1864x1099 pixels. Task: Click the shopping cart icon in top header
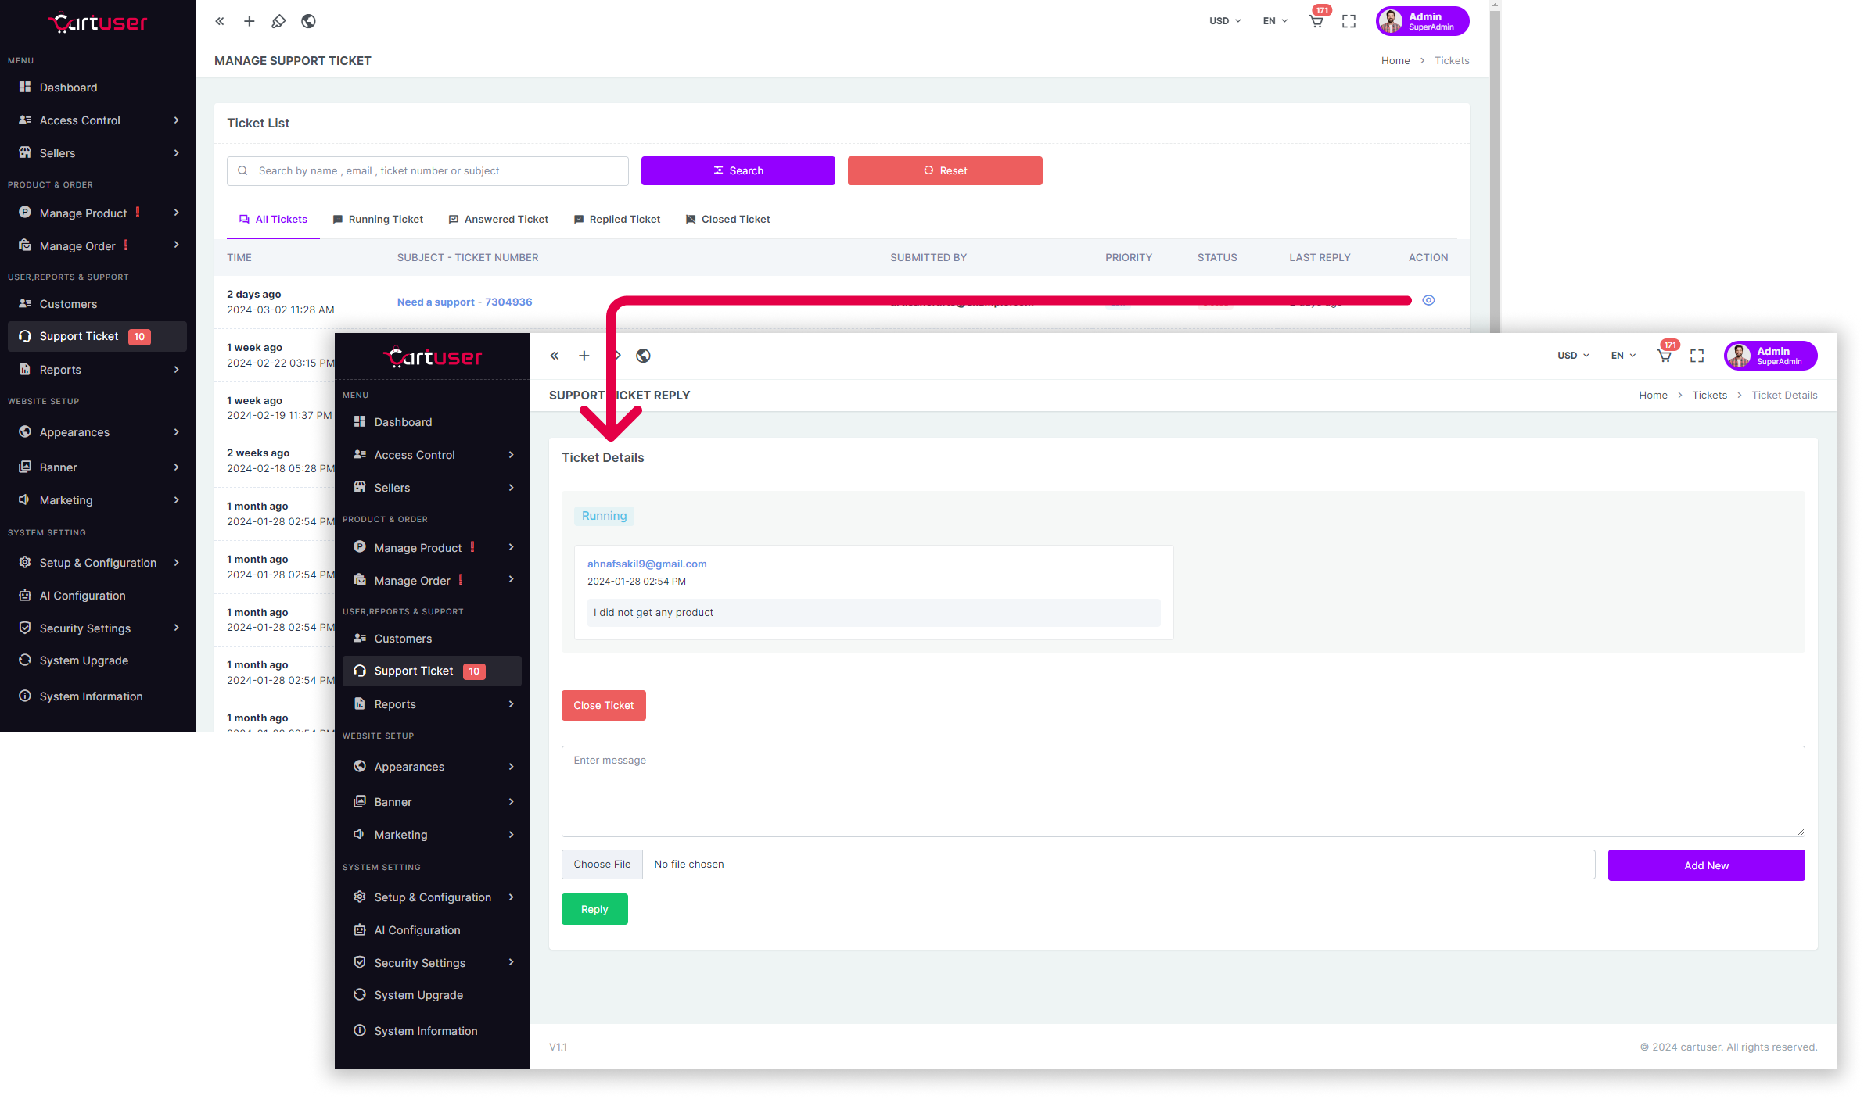tap(1316, 21)
